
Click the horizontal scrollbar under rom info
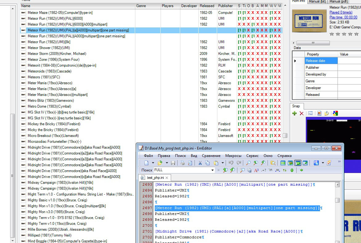coord(313,43)
